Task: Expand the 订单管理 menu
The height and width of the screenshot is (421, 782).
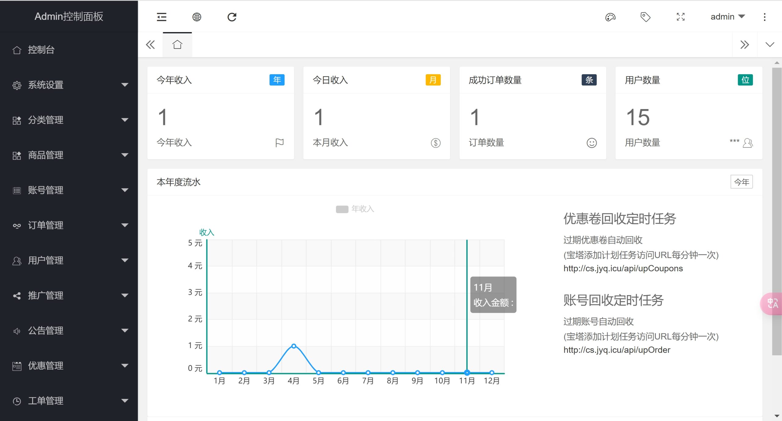Action: pos(69,225)
